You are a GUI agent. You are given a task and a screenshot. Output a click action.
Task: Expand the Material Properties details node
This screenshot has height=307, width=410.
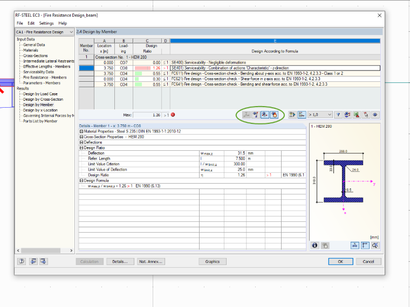pos(81,131)
